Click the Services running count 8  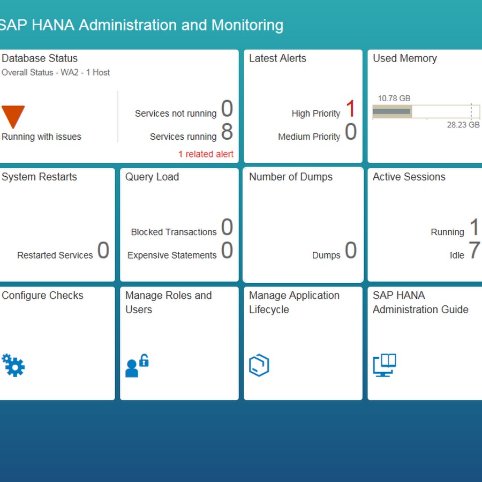(227, 132)
